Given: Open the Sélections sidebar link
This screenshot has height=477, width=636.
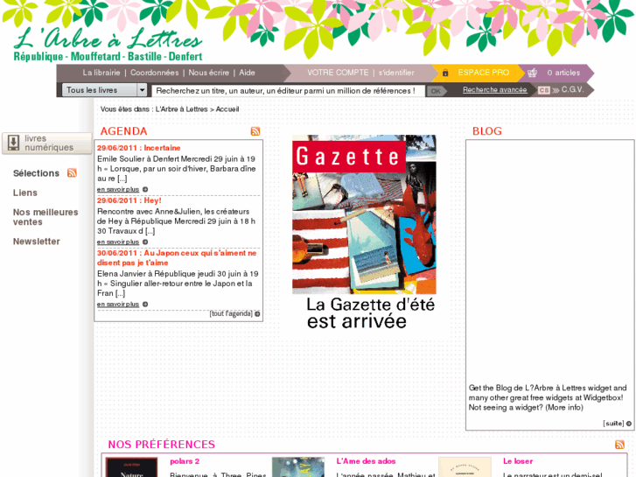Looking at the screenshot, I should (36, 173).
